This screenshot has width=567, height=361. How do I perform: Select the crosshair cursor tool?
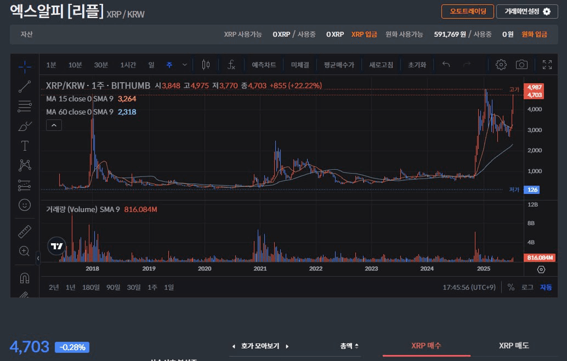[25, 66]
